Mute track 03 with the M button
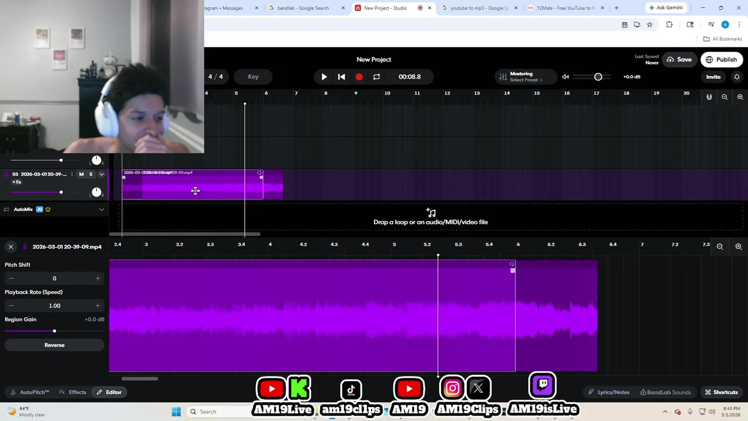Image resolution: width=748 pixels, height=421 pixels. click(81, 174)
